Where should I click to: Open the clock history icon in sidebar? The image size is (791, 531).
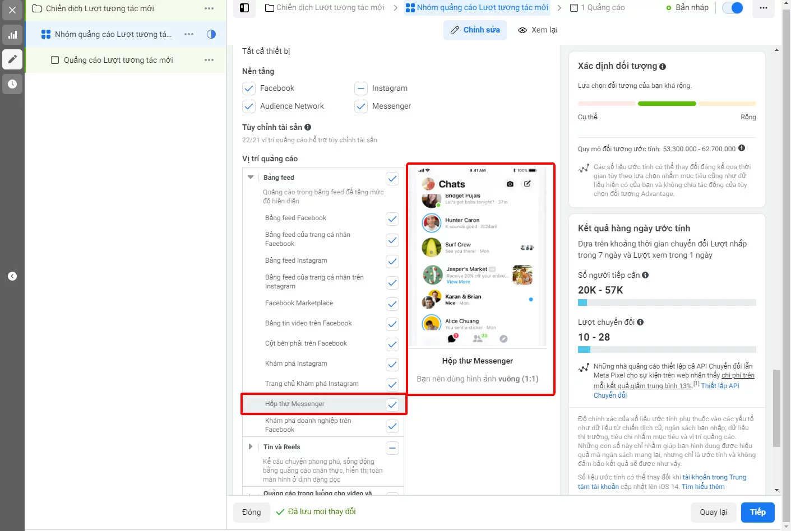[12, 84]
